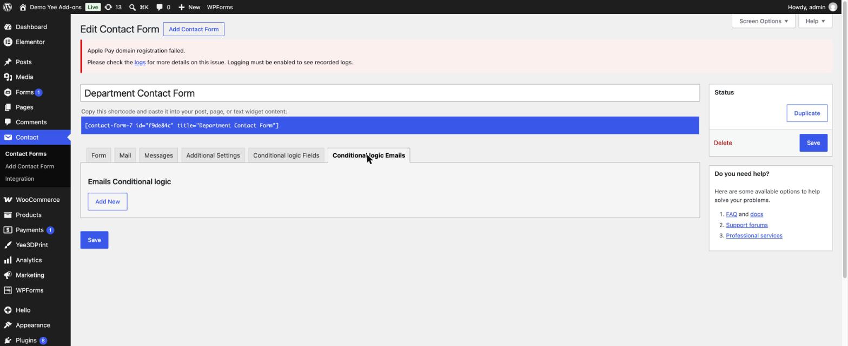Viewport: 848px width, 346px height.
Task: Open the WordPress logo menu
Action: [x=8, y=7]
